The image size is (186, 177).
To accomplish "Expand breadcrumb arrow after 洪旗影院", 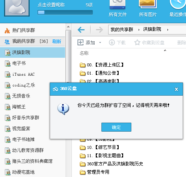I will coord(168,30).
